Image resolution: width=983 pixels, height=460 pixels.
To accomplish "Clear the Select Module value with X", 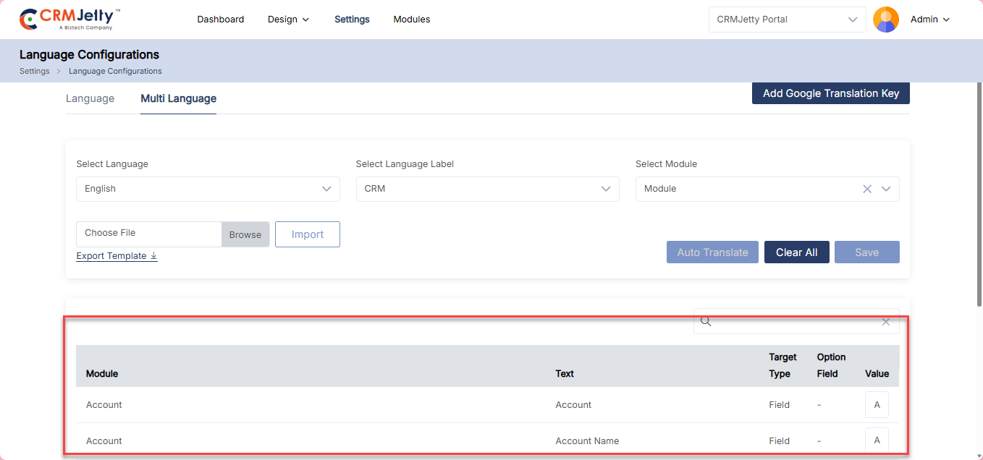I will 867,189.
